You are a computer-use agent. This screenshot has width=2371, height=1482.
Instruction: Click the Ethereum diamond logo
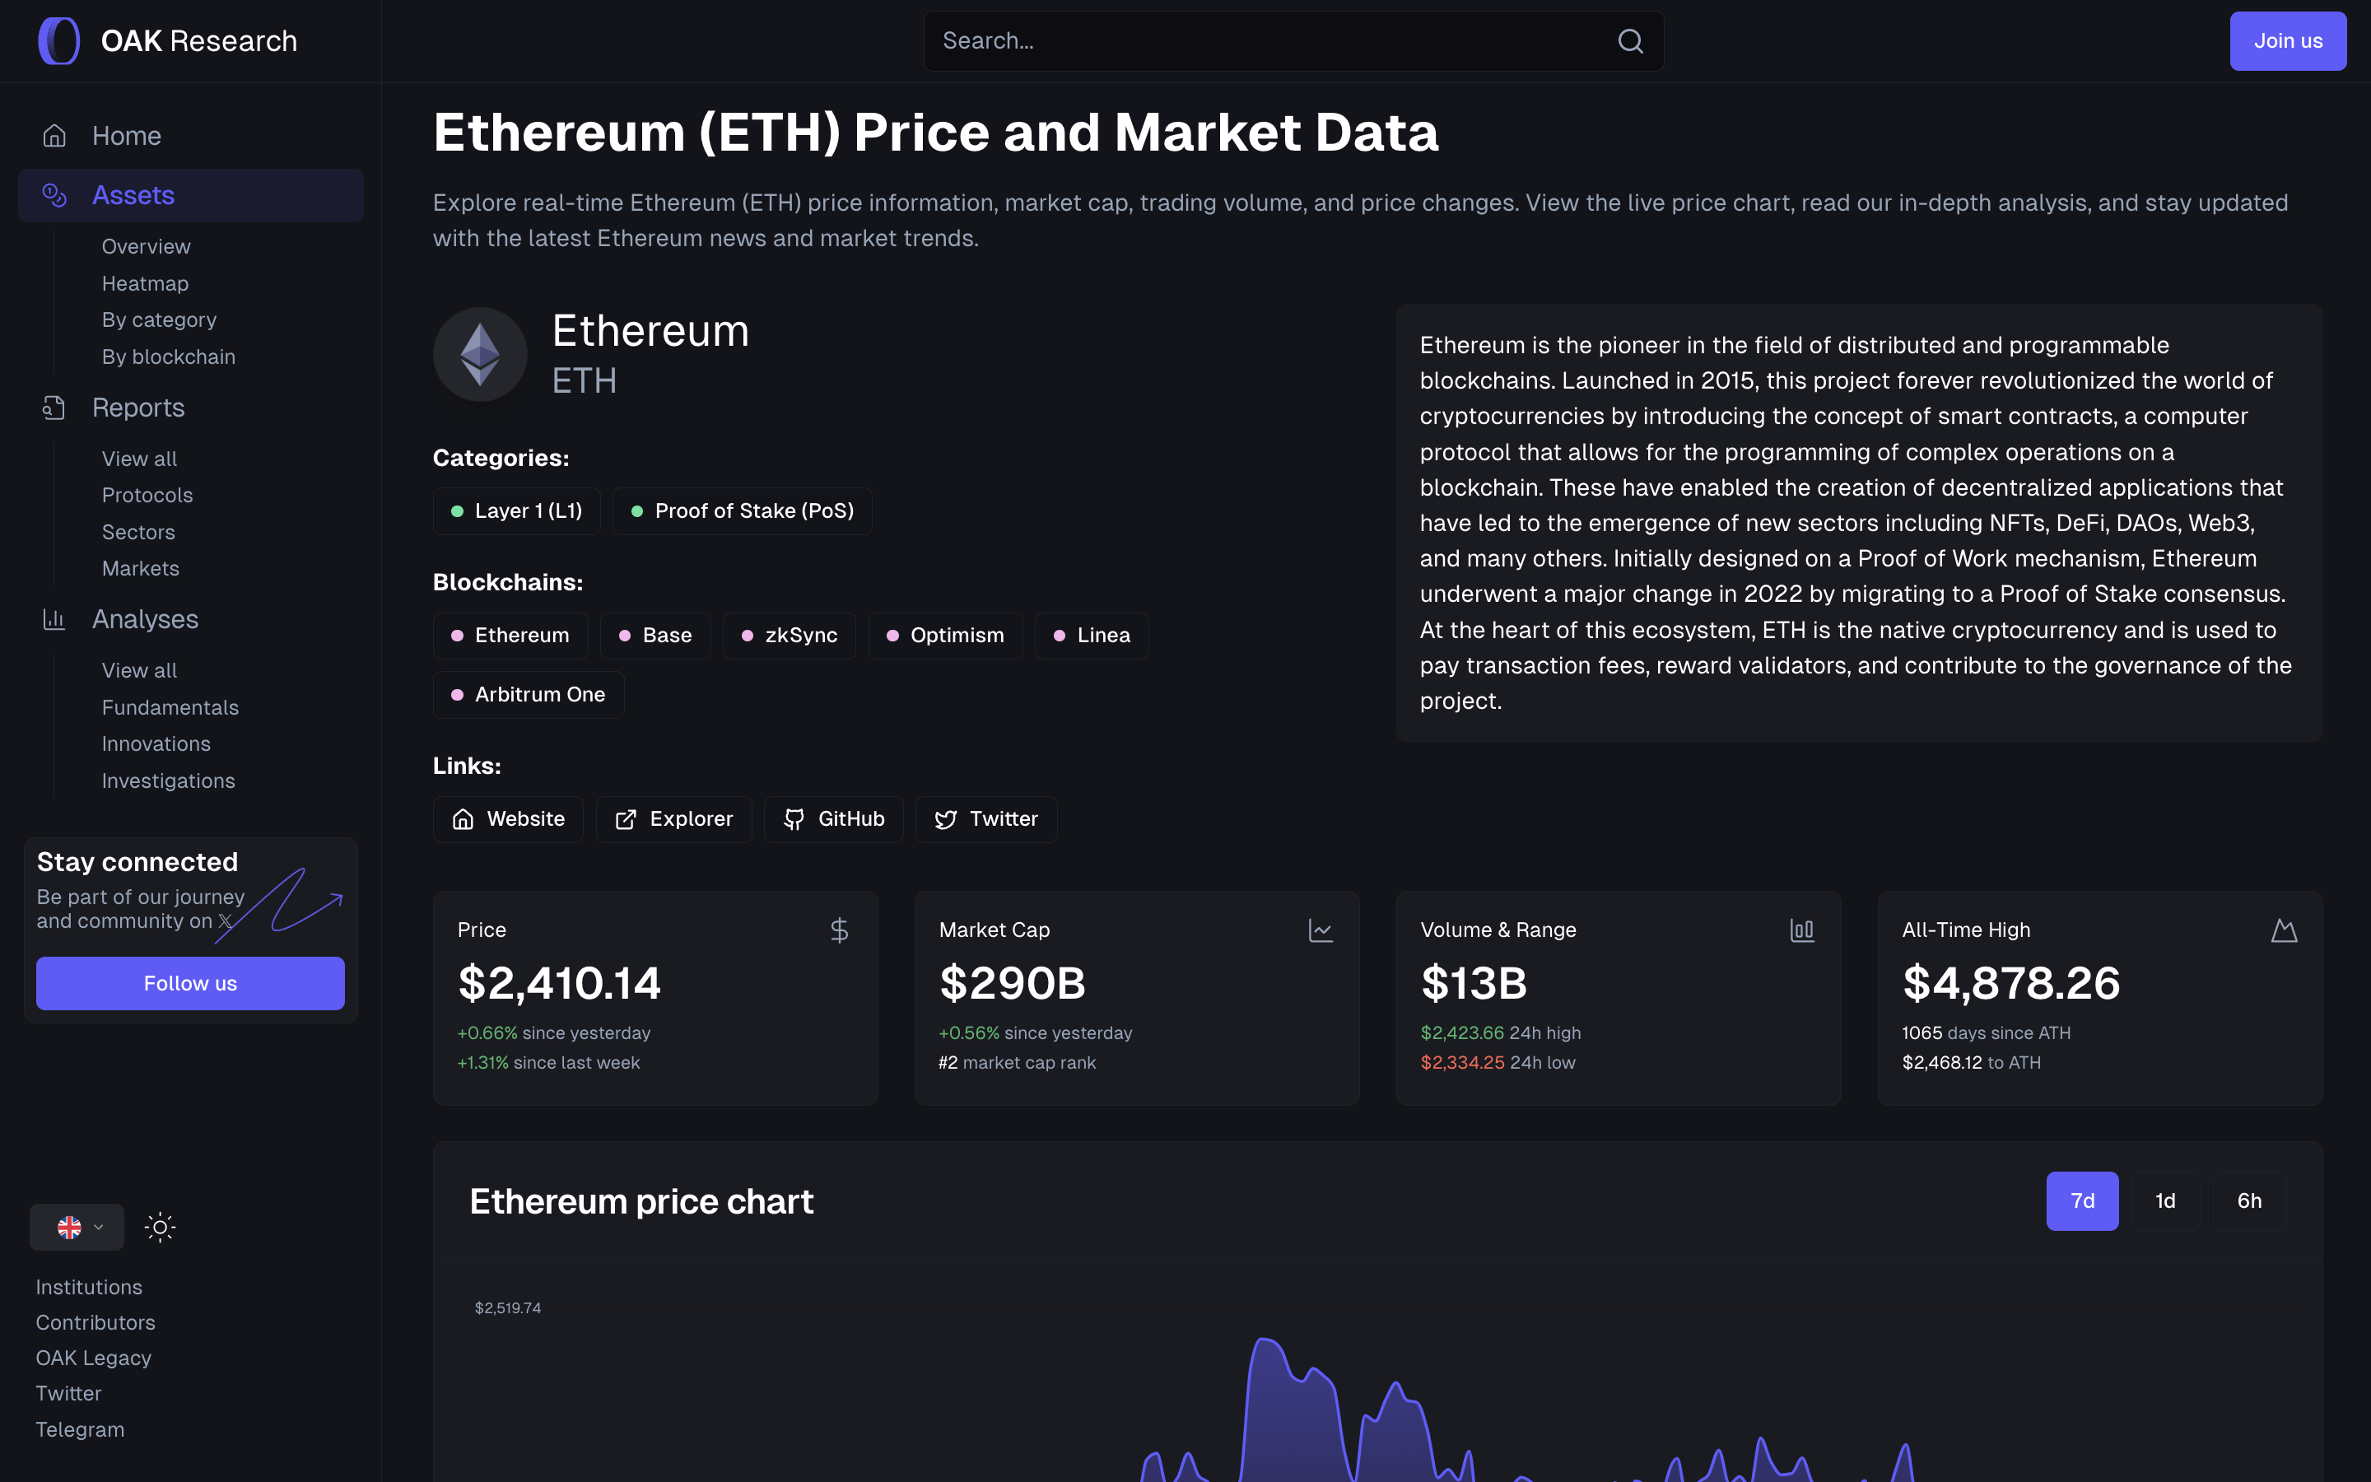[x=480, y=355]
